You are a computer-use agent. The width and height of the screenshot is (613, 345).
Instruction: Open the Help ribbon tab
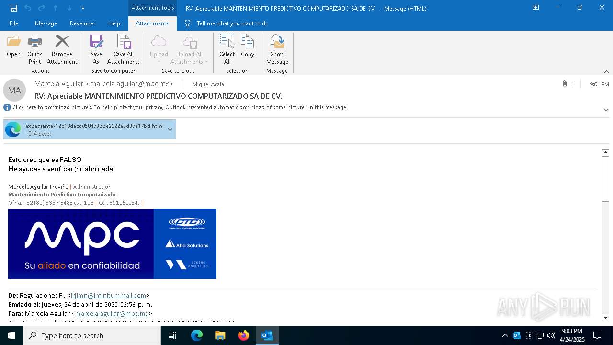point(114,23)
